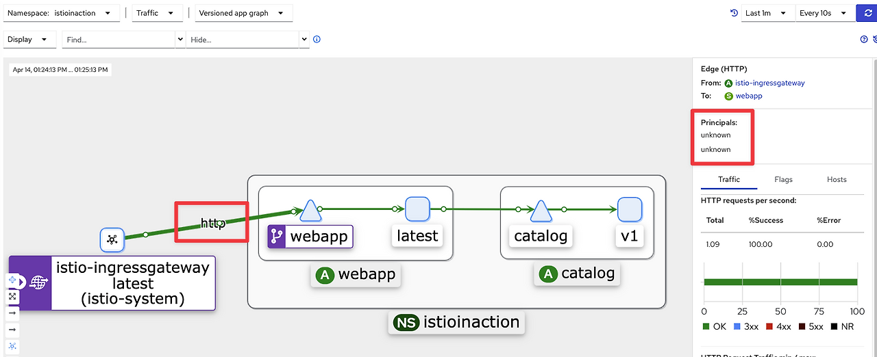Select the istio-ingressgateway node icon
Image resolution: width=877 pixels, height=357 pixels.
tap(112, 239)
